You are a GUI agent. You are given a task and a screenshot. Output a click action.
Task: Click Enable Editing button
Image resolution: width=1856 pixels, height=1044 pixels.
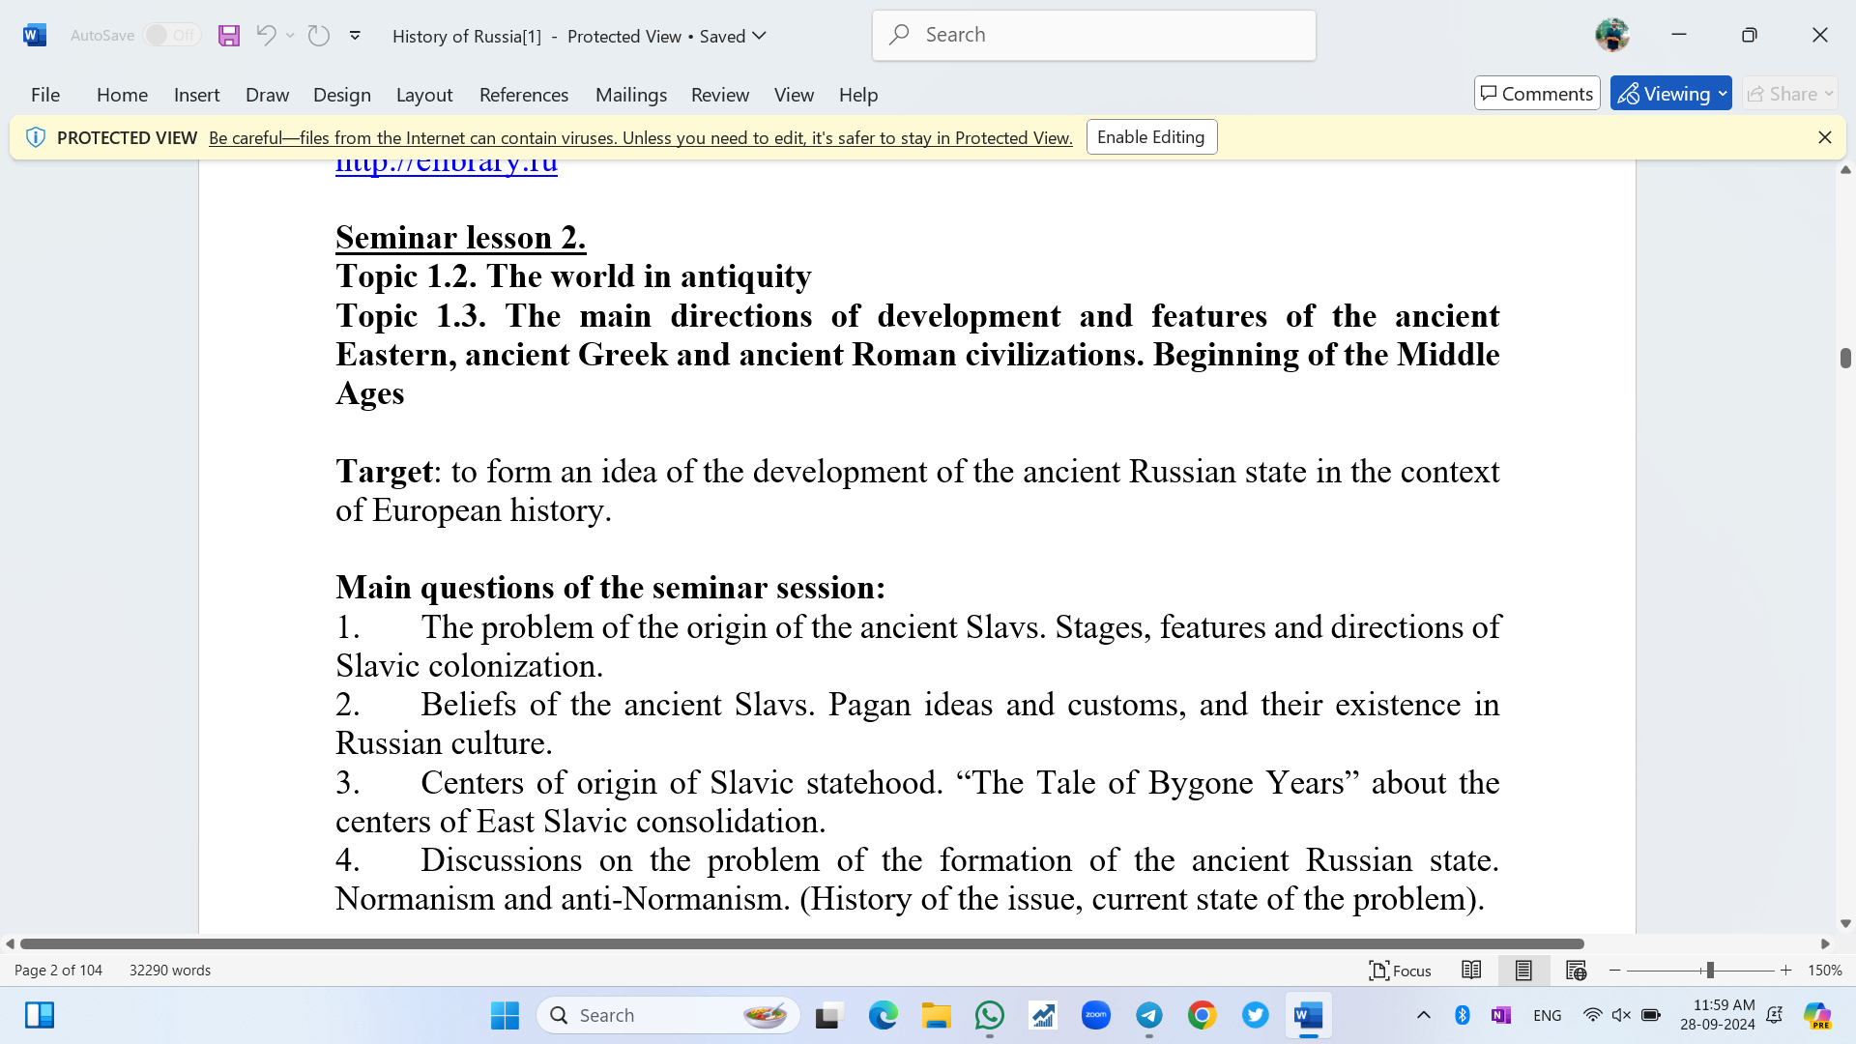1151,137
